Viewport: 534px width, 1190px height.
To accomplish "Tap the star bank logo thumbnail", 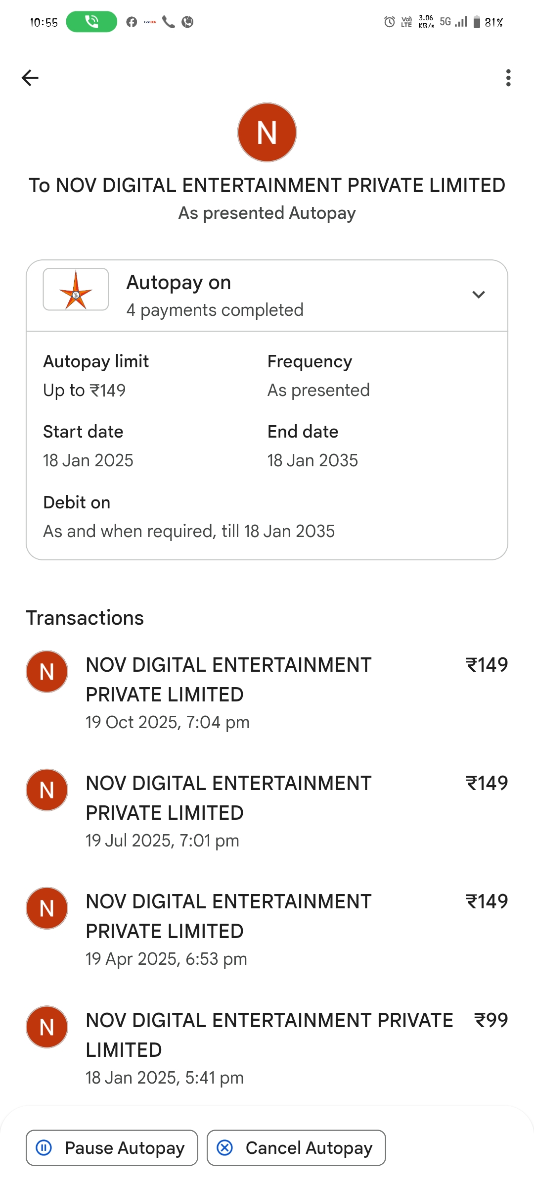I will tap(76, 290).
